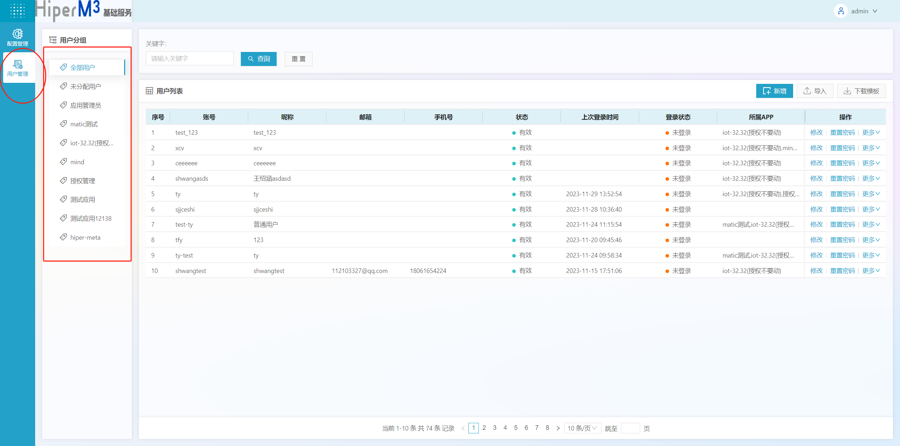Click the 导入 upload button
900x446 pixels.
tap(815, 91)
